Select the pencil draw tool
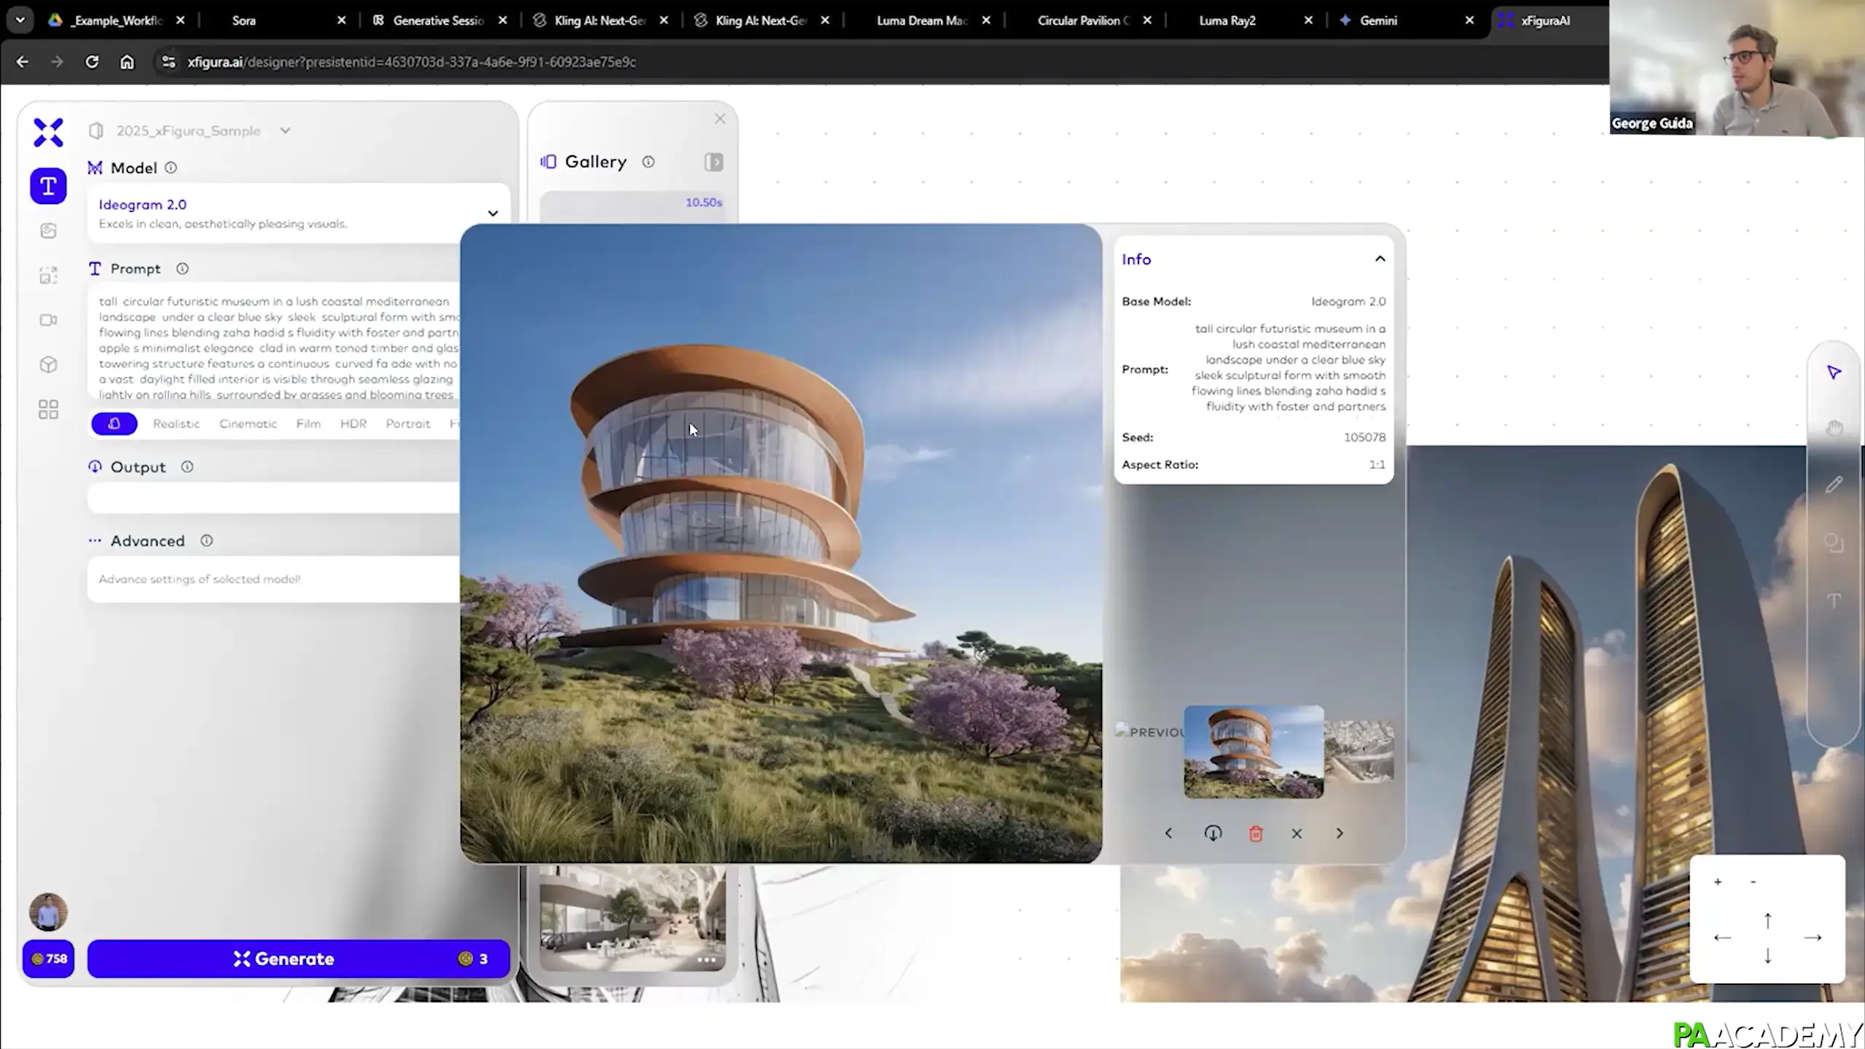This screenshot has height=1049, width=1865. pyautogui.click(x=1834, y=485)
